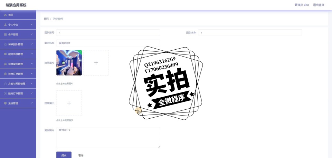This screenshot has height=158, width=332.
Task: Click the grid icon beside 客户管理
Action: tap(6, 34)
